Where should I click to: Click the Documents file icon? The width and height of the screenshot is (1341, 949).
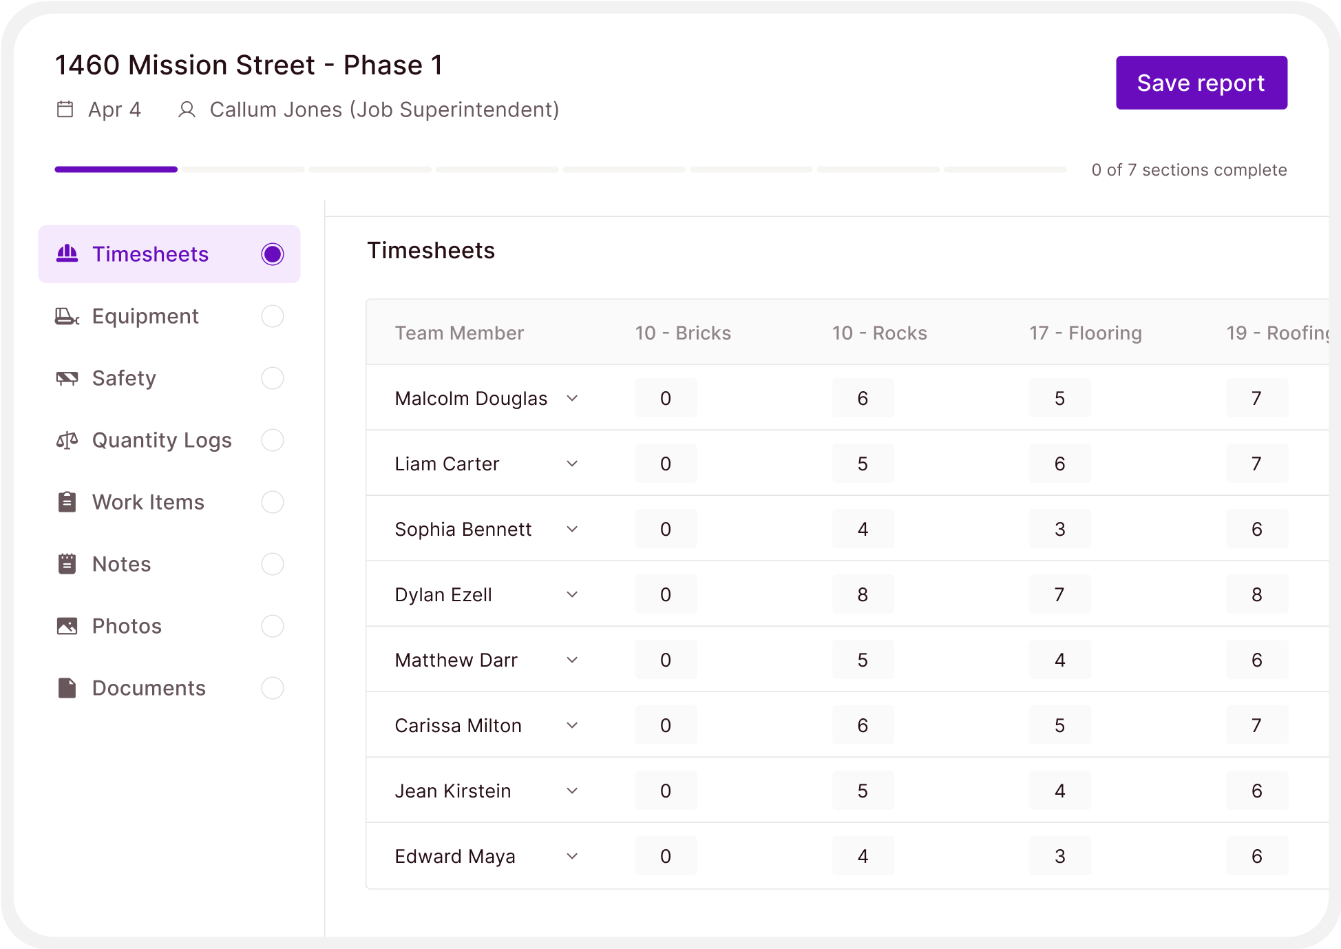point(67,688)
